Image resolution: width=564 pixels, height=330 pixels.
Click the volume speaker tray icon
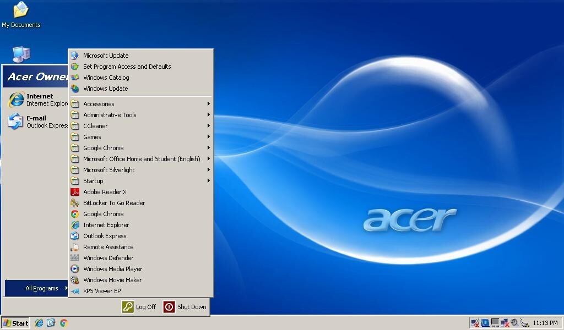tap(514, 323)
